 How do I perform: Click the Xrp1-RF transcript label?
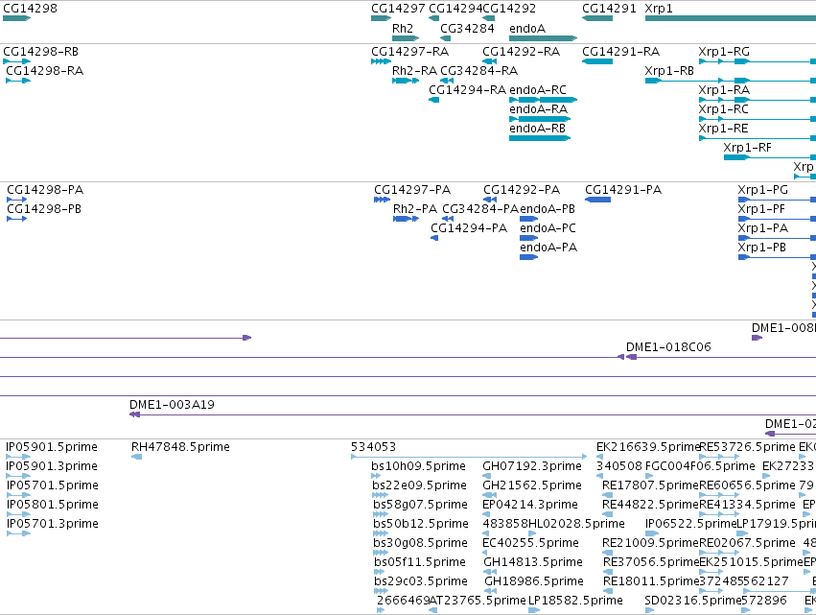coord(748,148)
